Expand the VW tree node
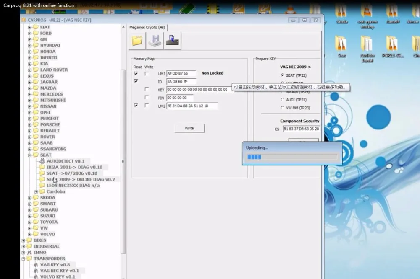The image size is (420, 279). coord(30,228)
